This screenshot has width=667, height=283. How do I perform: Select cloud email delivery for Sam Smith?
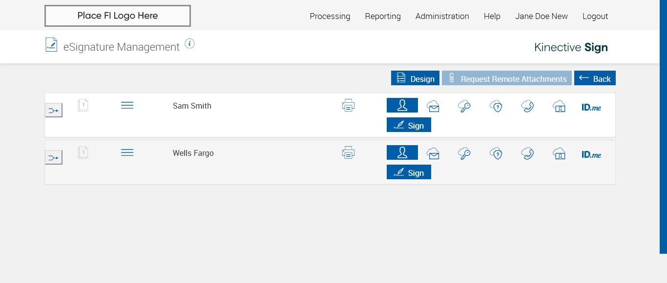[433, 106]
